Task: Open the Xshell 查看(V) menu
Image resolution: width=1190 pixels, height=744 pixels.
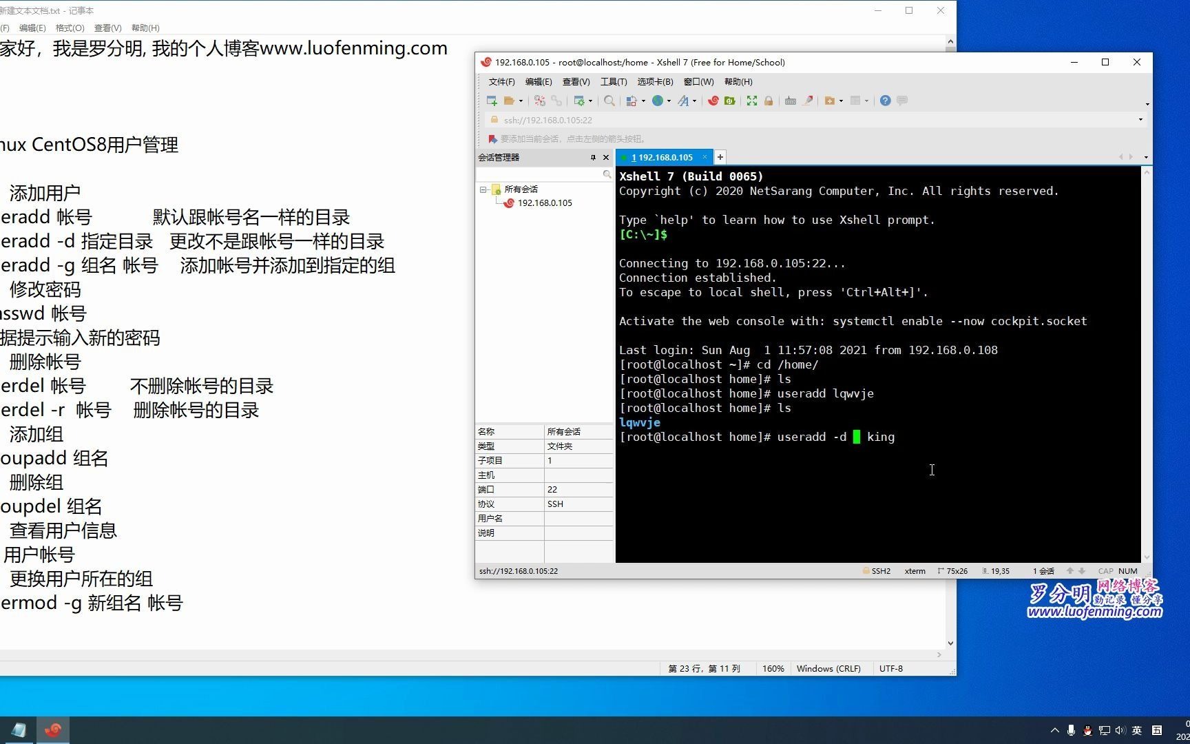Action: 576,81
